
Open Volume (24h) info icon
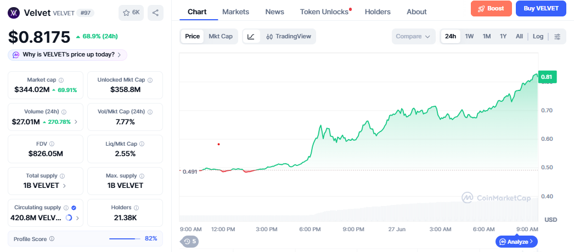tap(64, 112)
